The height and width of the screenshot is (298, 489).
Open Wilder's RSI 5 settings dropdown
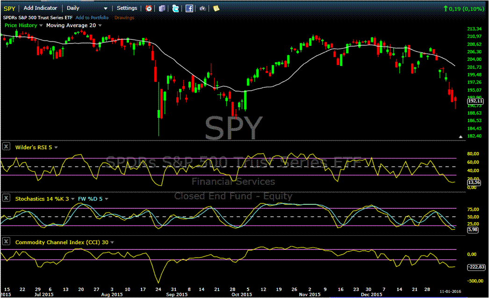tap(56, 147)
